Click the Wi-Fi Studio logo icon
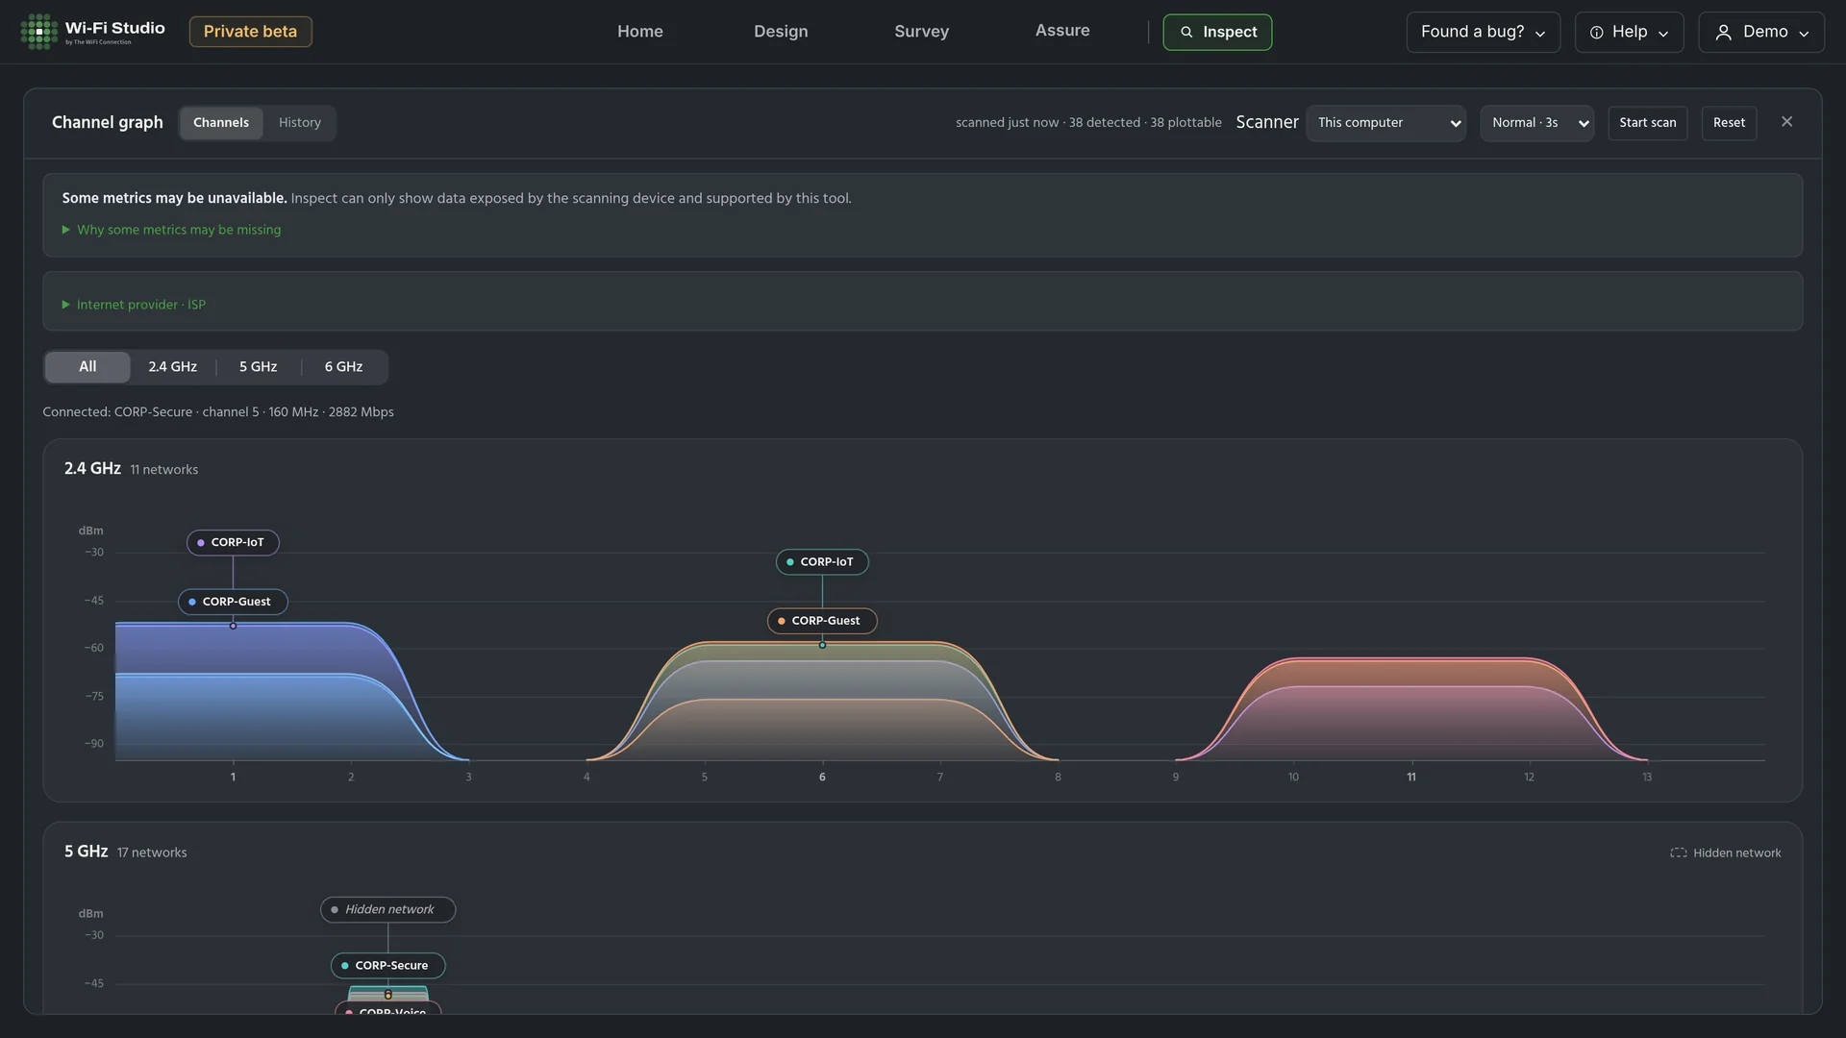The image size is (1846, 1038). pos(38,32)
